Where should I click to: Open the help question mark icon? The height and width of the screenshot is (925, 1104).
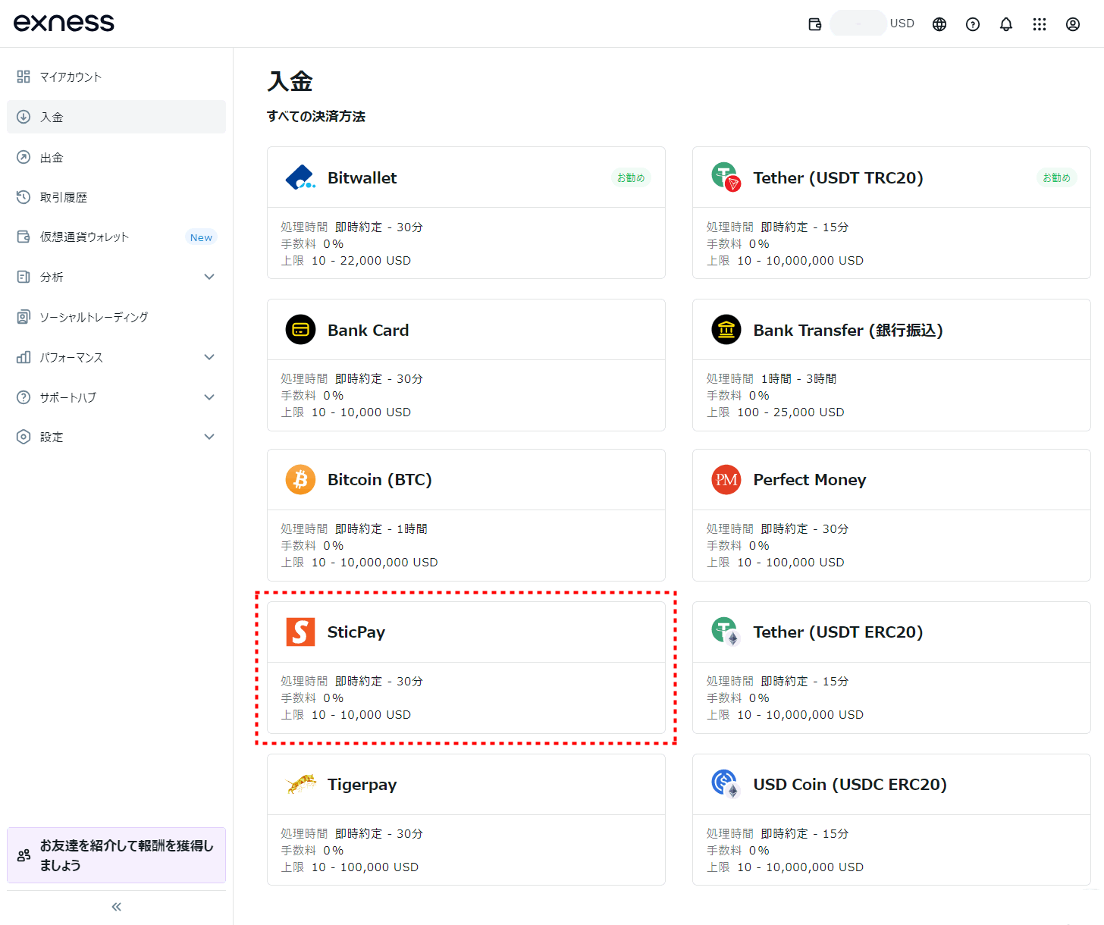[x=973, y=24]
